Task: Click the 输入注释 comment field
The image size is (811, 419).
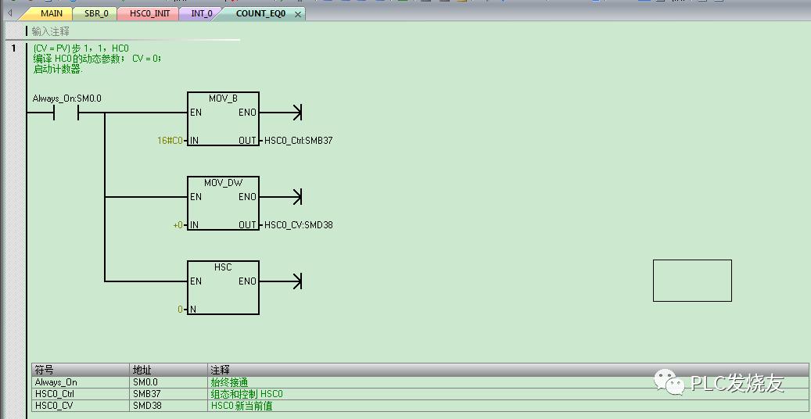Action: click(x=51, y=31)
